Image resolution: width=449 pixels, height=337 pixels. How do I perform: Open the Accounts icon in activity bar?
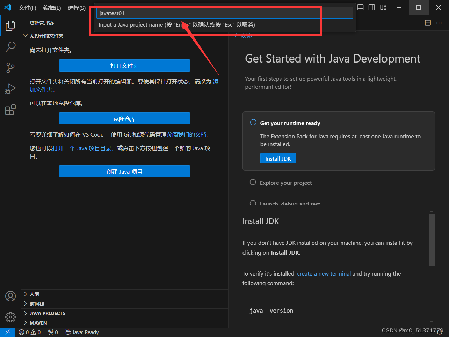click(x=10, y=296)
